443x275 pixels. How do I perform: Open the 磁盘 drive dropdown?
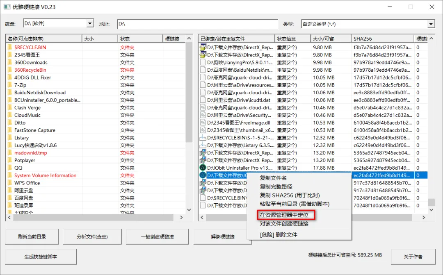(90, 23)
